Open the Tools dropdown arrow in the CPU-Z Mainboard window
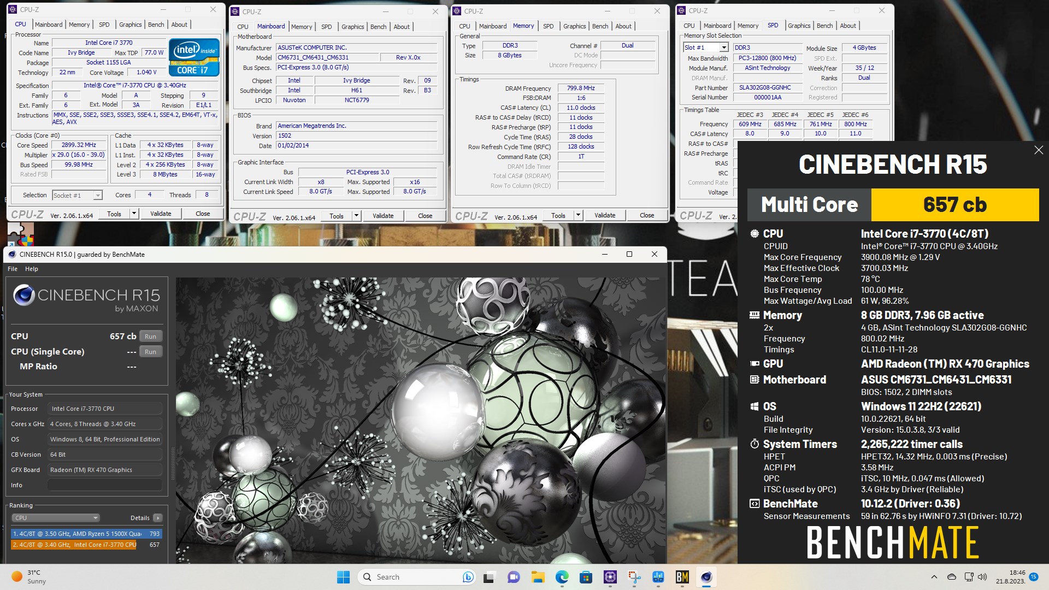This screenshot has height=590, width=1049. 356,216
